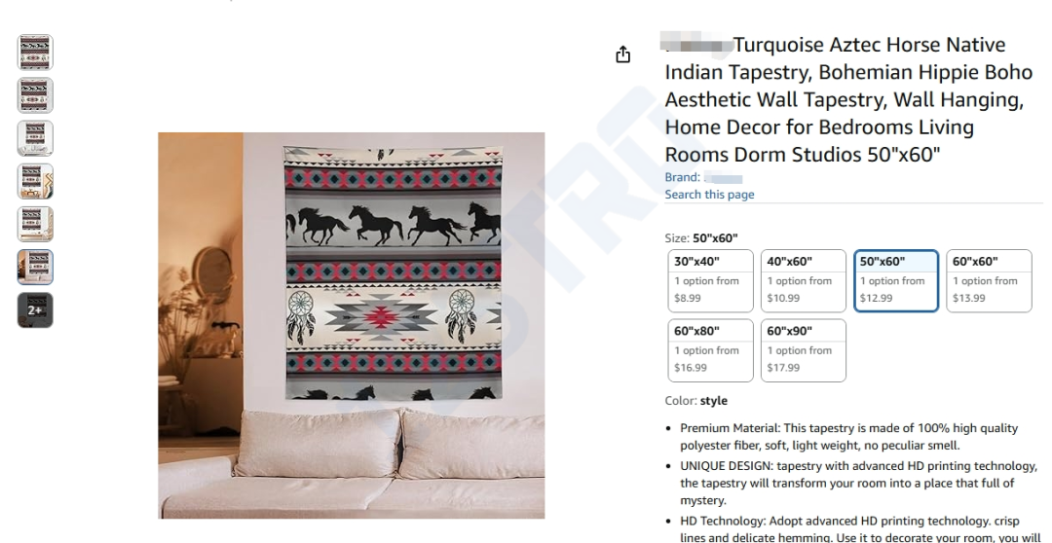The width and height of the screenshot is (1052, 543).
Task: Open the 2+ more images thumbnail
Action: click(x=35, y=309)
